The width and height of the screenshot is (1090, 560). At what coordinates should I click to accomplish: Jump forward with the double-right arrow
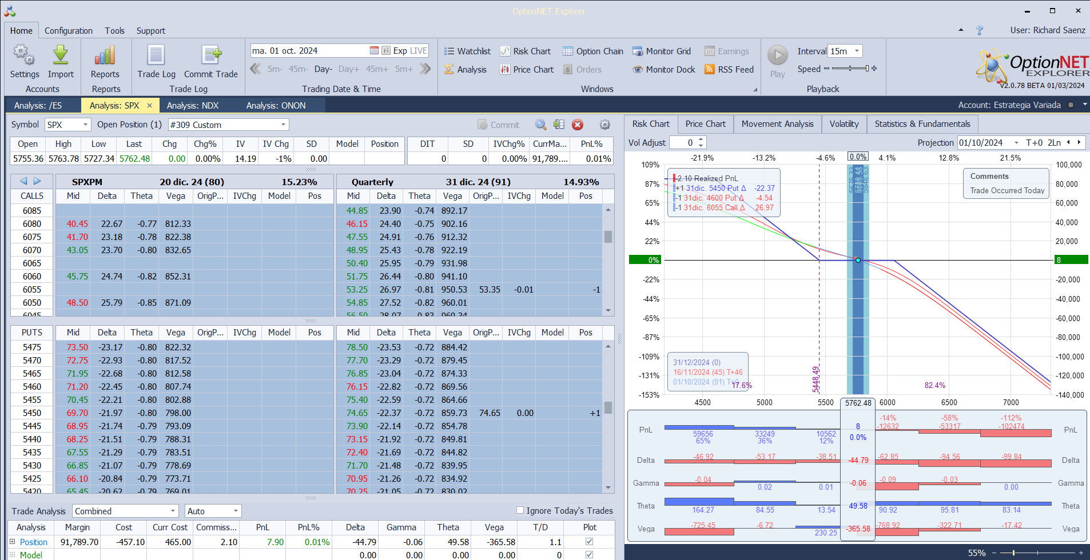pos(425,69)
